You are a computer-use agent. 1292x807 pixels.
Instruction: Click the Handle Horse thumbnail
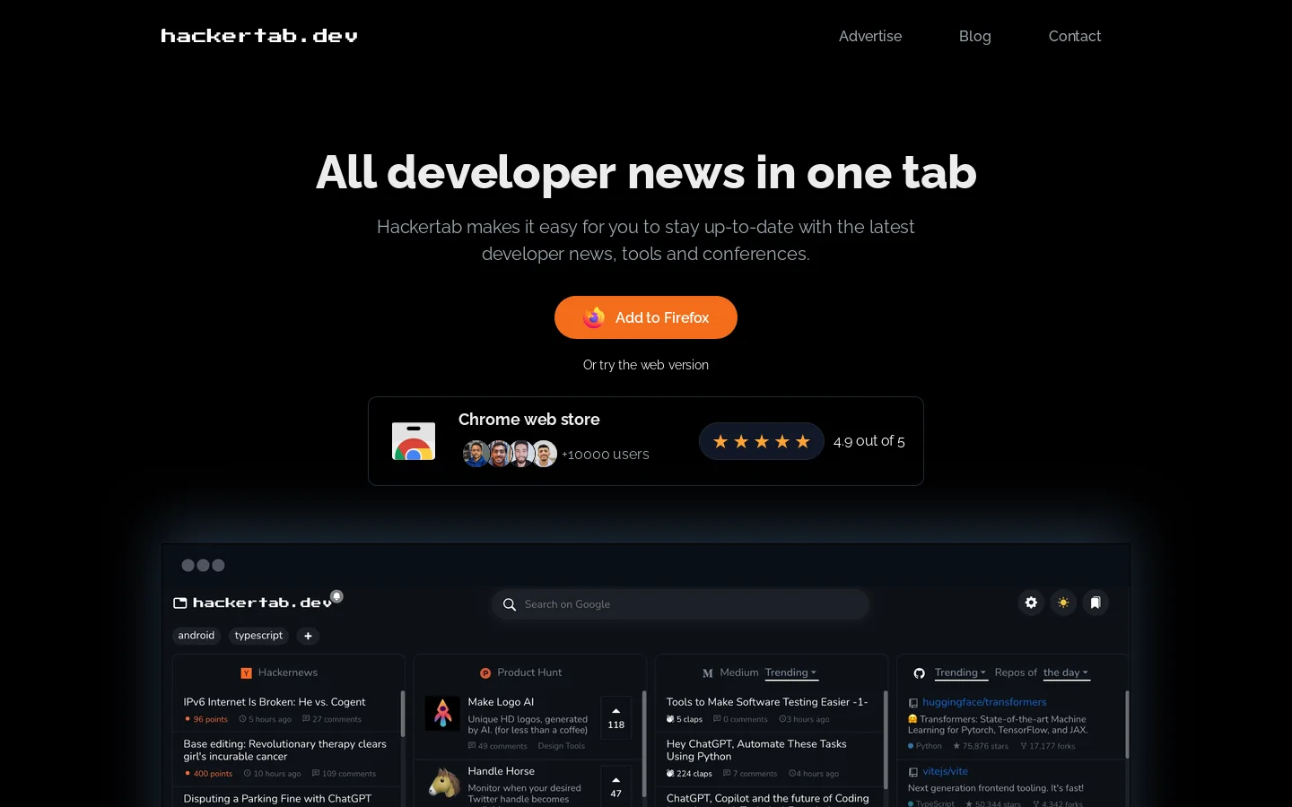click(x=443, y=782)
